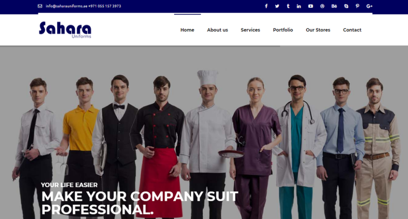Open the YouTube social icon
This screenshot has height=219, width=408.
coord(311,6)
